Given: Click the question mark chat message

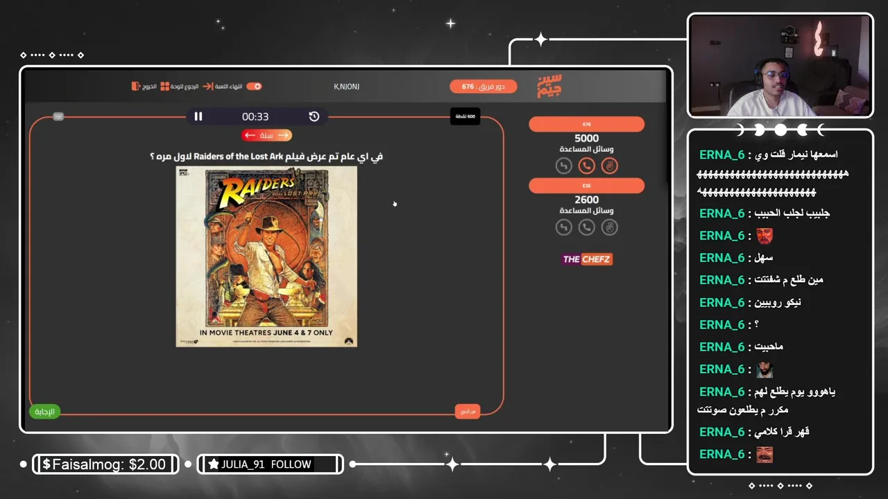Looking at the screenshot, I should coord(756,324).
